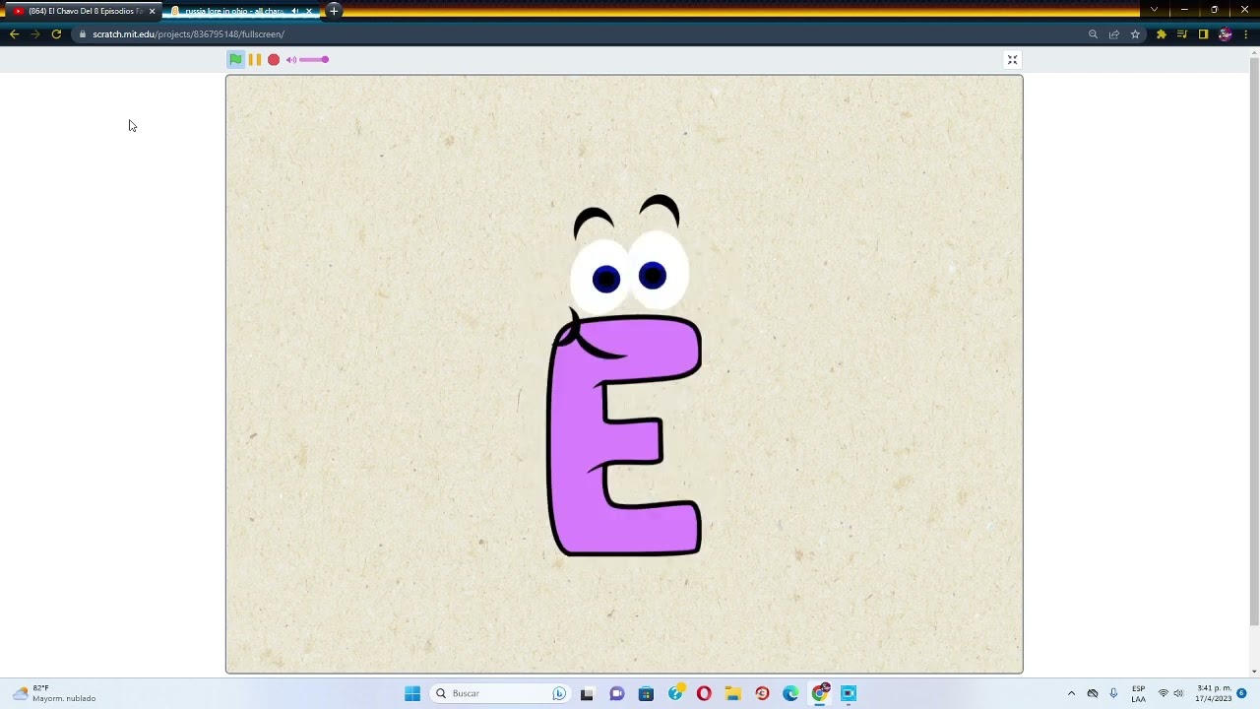Viewport: 1260px width, 709px height.
Task: Open Task View on the taskbar
Action: [x=587, y=693]
